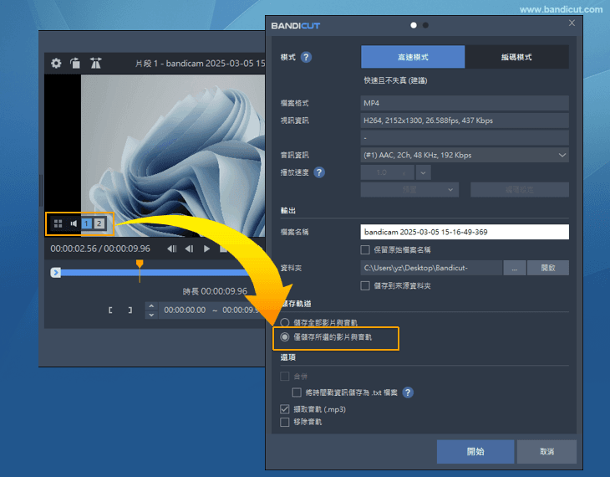Click the MP4 file format field

pos(465,103)
